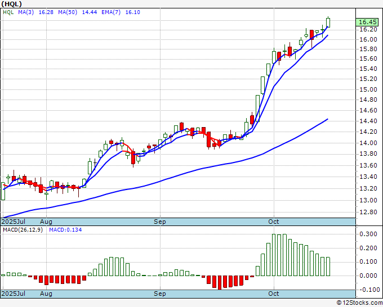This screenshot has width=383, height=307.
Task: Click the 2025Jul label on MACD axis
Action: click(x=14, y=294)
